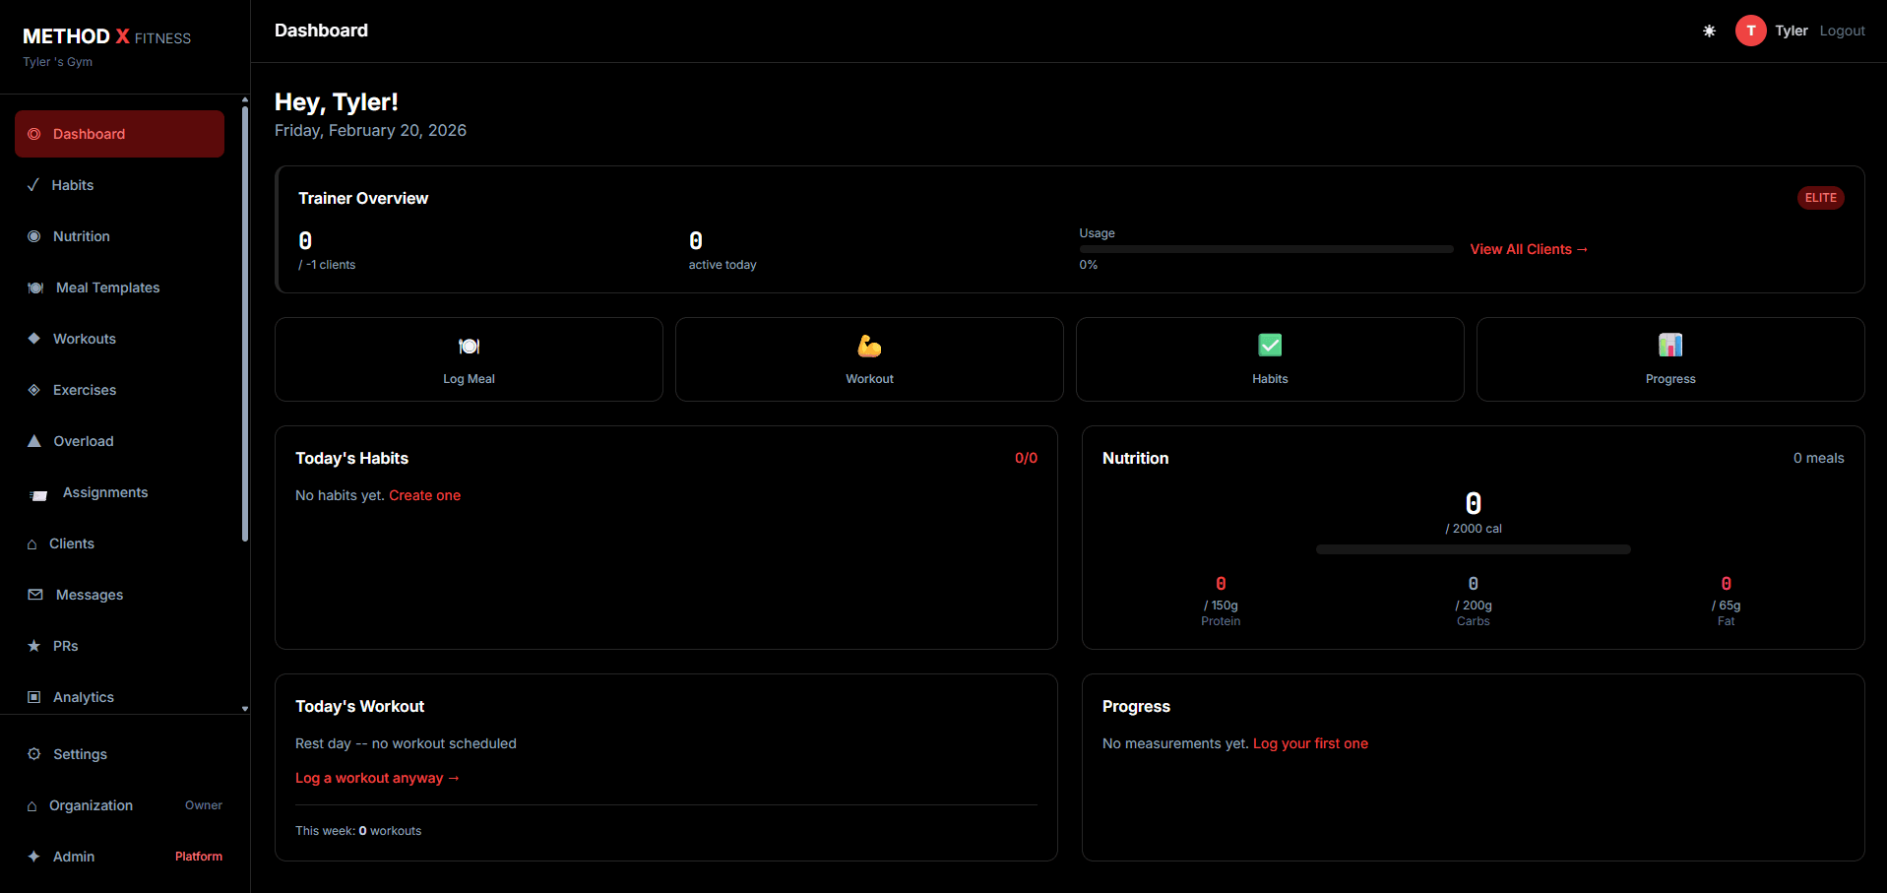Expand Organization settings marked Owner

tap(91, 805)
